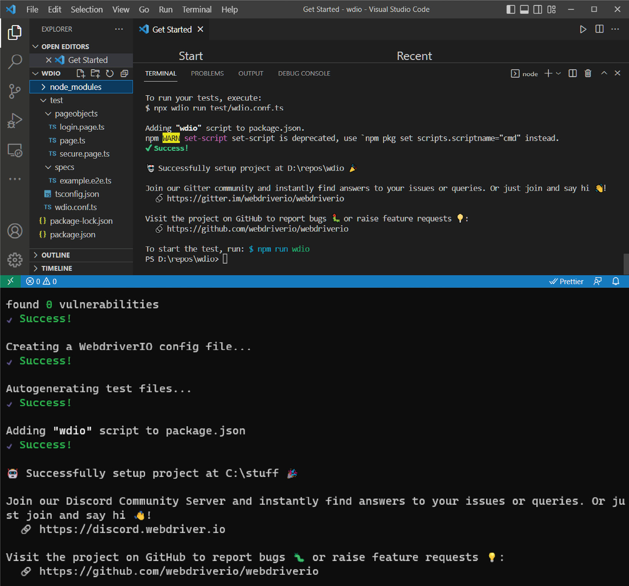Close the terminal panel
Viewport: 629px width, 586px height.
pyautogui.click(x=618, y=73)
